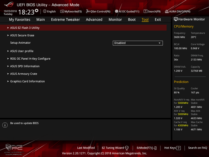This screenshot has height=157, width=209.
Task: Click the date 10/23/2018
Action: pos(10,11)
